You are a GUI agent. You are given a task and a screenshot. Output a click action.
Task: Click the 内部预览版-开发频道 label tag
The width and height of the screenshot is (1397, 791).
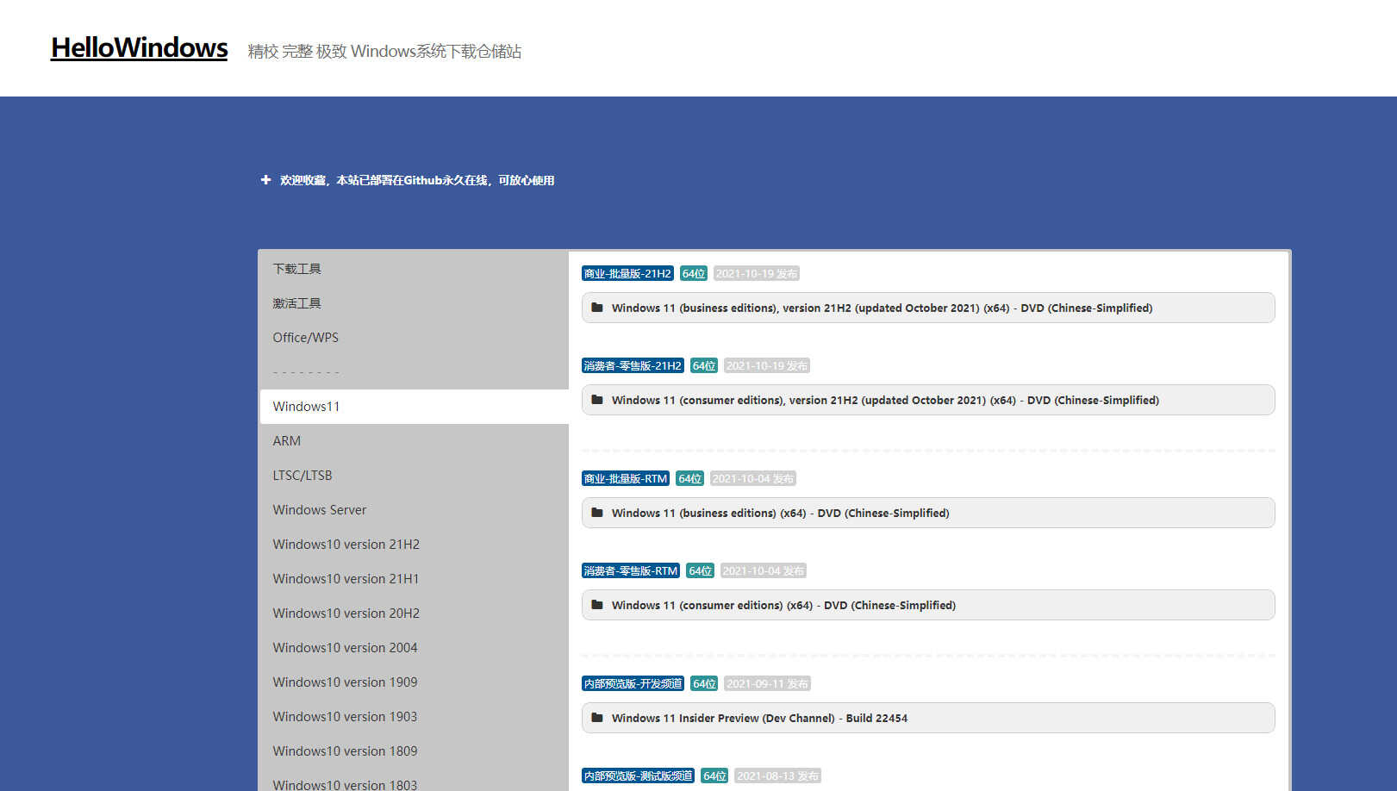(x=633, y=684)
